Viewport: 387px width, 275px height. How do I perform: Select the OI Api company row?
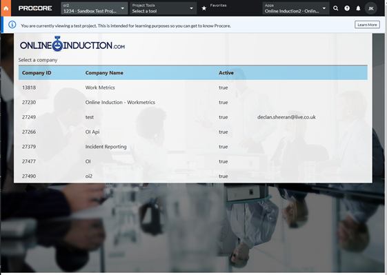[x=193, y=132]
